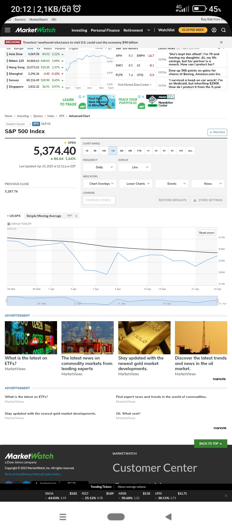Click the MarketWatch header logo
The width and height of the screenshot is (232, 532).
click(35, 30)
